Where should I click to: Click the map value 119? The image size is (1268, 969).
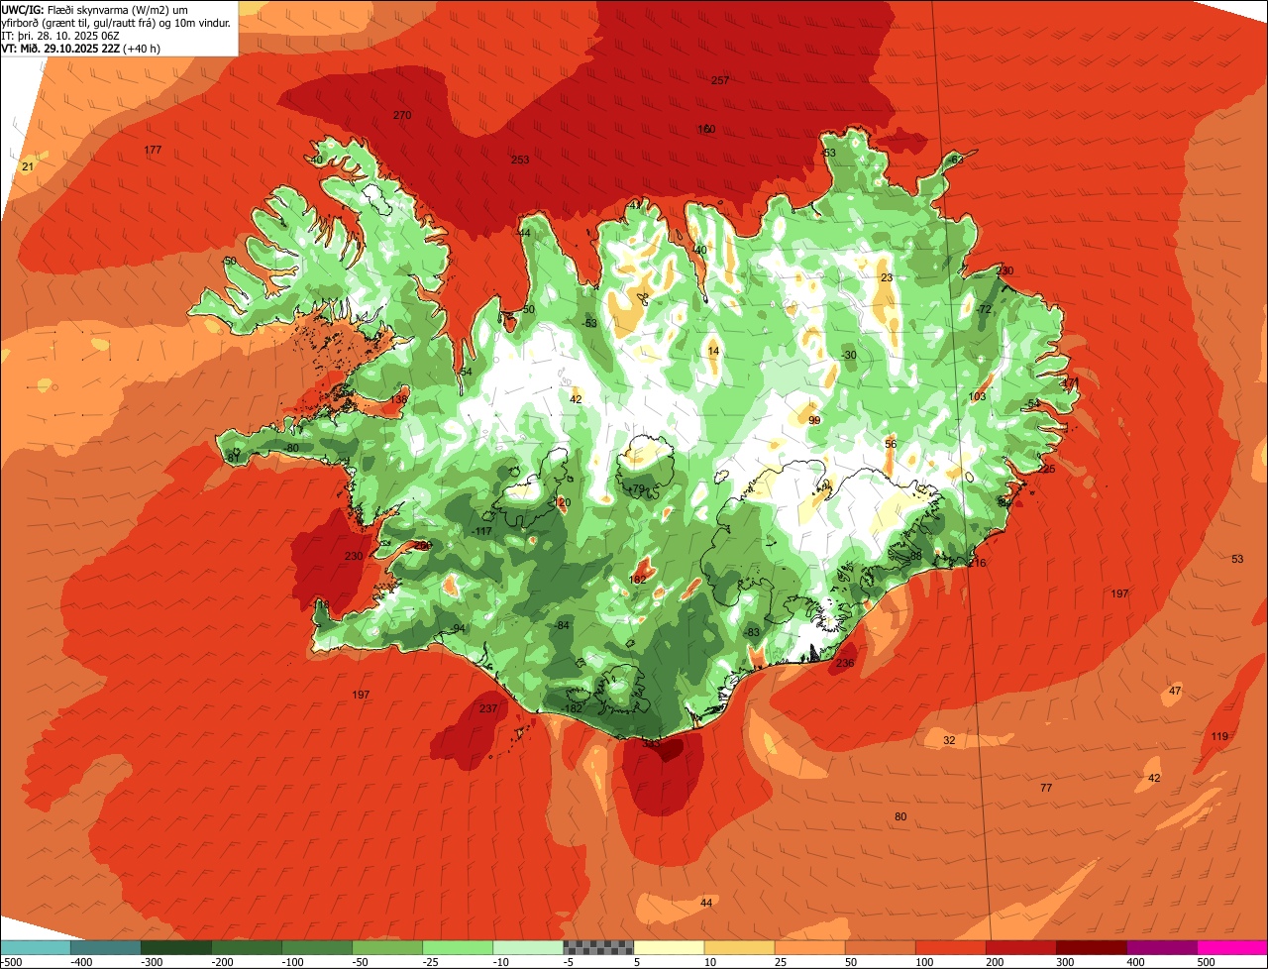1219,736
